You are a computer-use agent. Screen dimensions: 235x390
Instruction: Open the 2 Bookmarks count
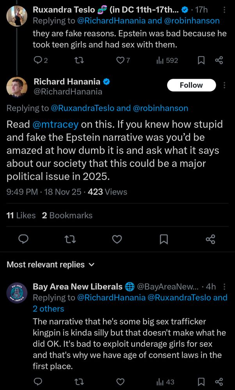[67, 215]
